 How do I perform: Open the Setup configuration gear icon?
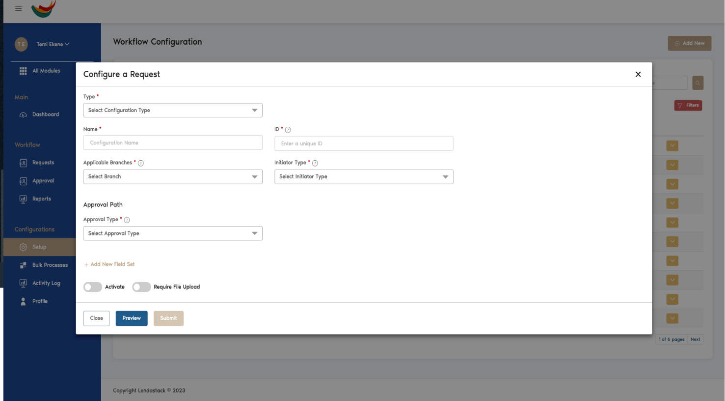point(23,247)
